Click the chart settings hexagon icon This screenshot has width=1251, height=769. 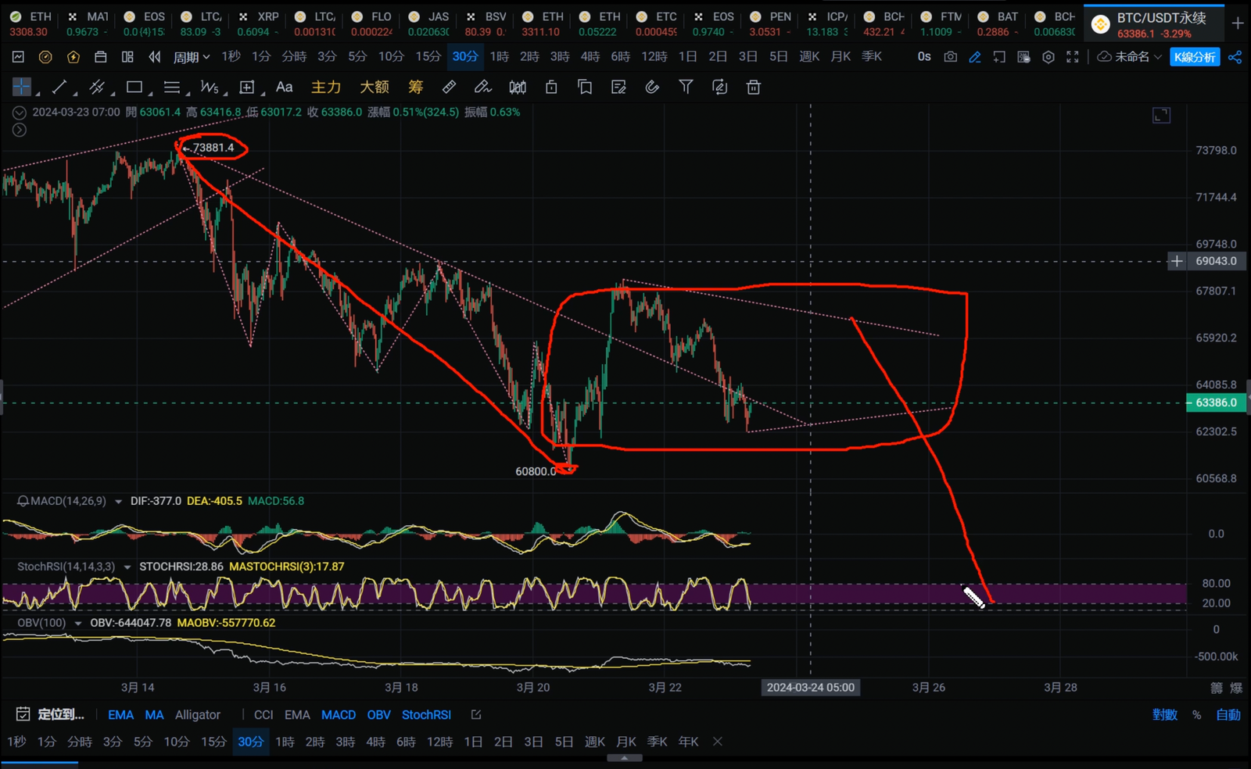1048,56
